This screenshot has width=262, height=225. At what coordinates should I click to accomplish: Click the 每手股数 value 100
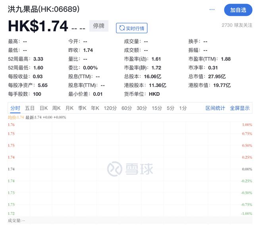click(x=37, y=94)
